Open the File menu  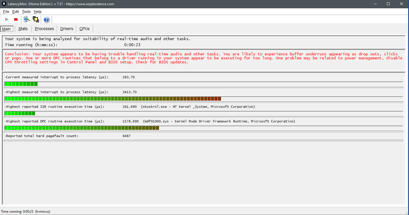click(x=6, y=11)
